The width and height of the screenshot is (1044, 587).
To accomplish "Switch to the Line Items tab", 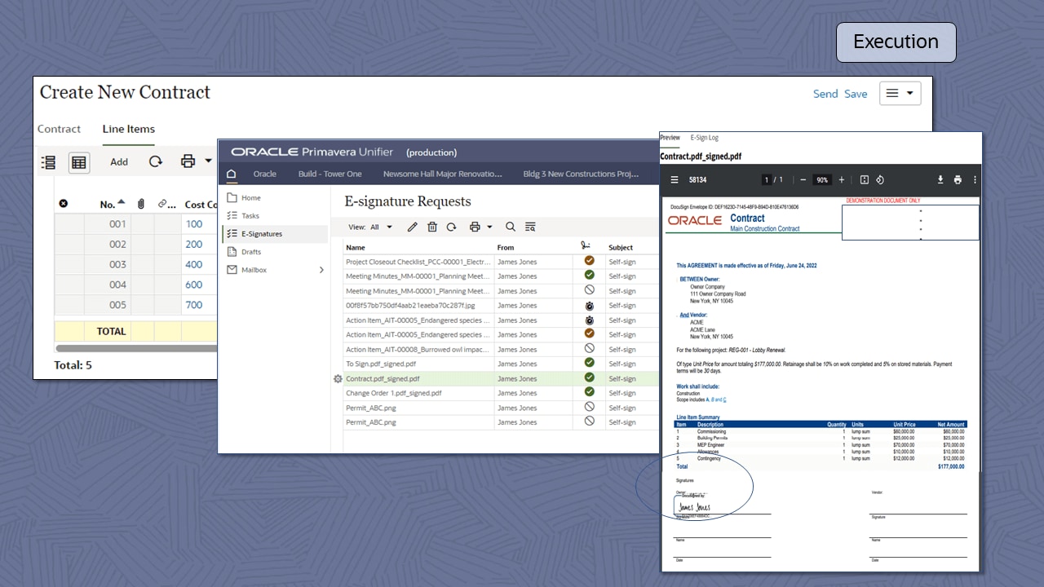I will point(128,129).
